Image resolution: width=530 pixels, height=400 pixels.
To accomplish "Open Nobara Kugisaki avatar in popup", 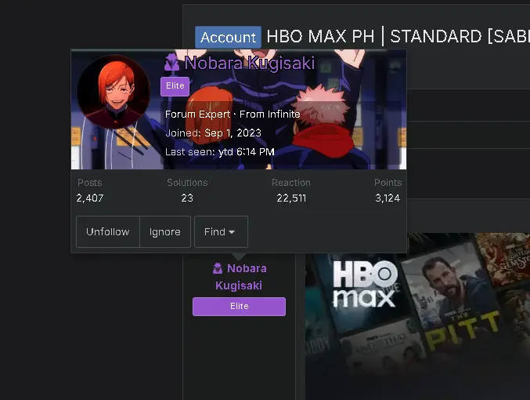I will 114,92.
